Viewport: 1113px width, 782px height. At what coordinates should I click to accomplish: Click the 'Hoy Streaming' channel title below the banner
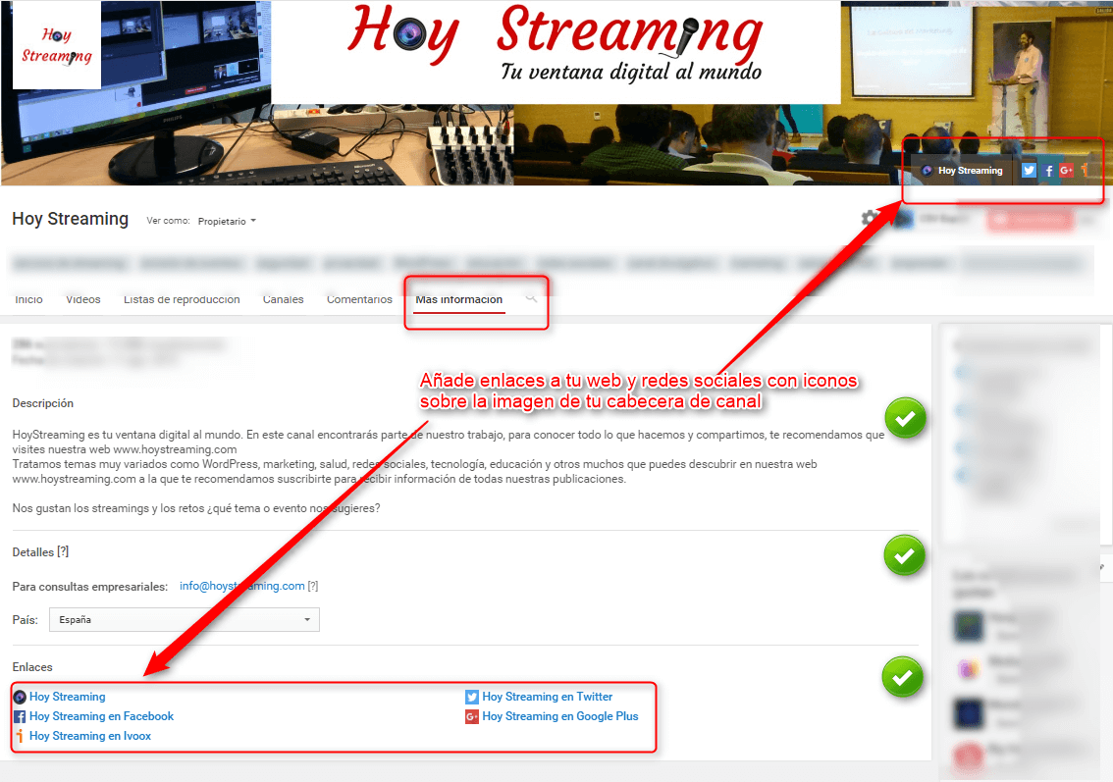[71, 219]
